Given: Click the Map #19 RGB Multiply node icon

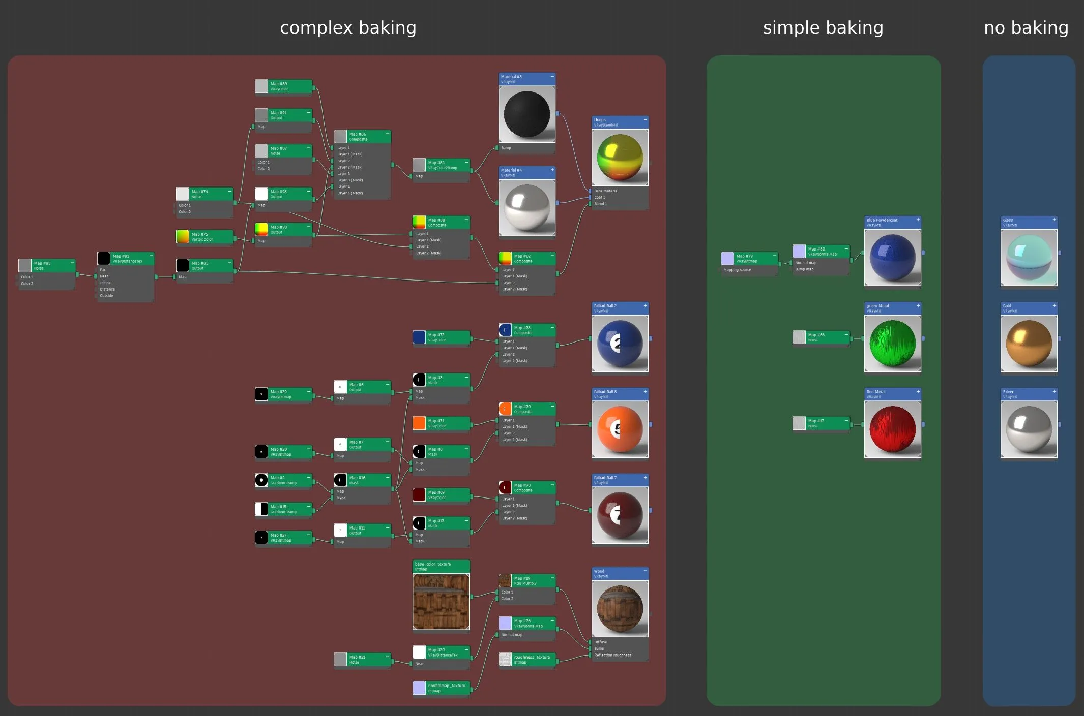Looking at the screenshot, I should pyautogui.click(x=505, y=580).
